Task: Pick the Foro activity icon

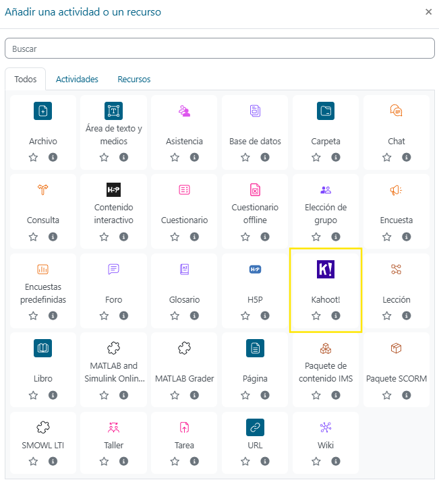Action: [114, 270]
